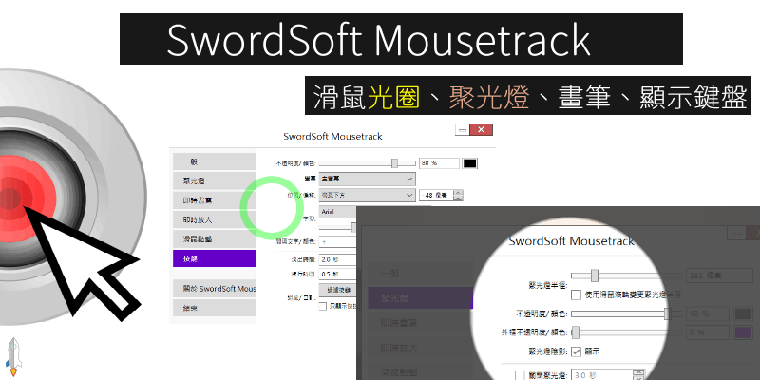Close the first Mousetrack settings window
This screenshot has width=760, height=380.
click(483, 129)
